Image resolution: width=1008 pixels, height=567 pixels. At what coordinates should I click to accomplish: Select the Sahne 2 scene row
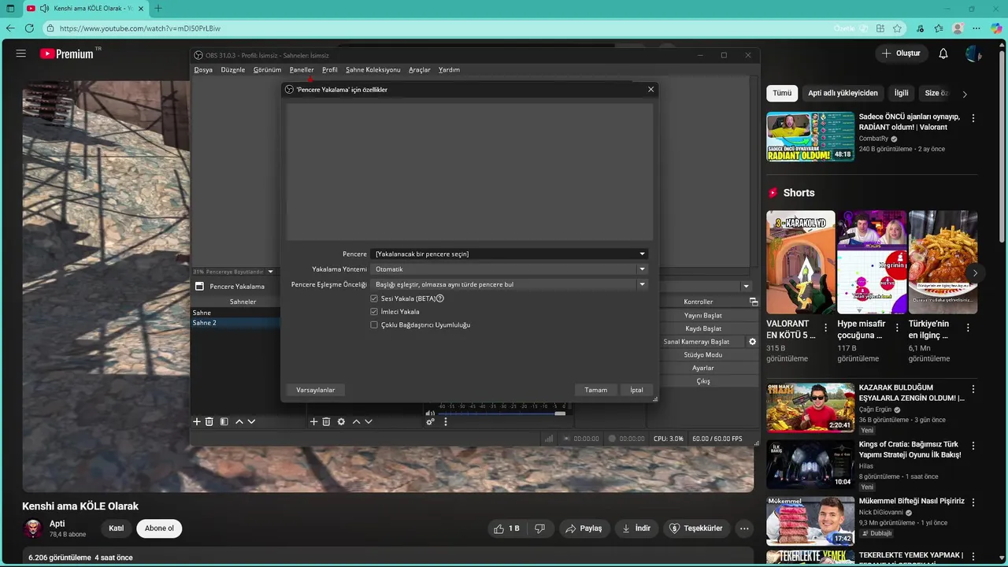pos(235,323)
